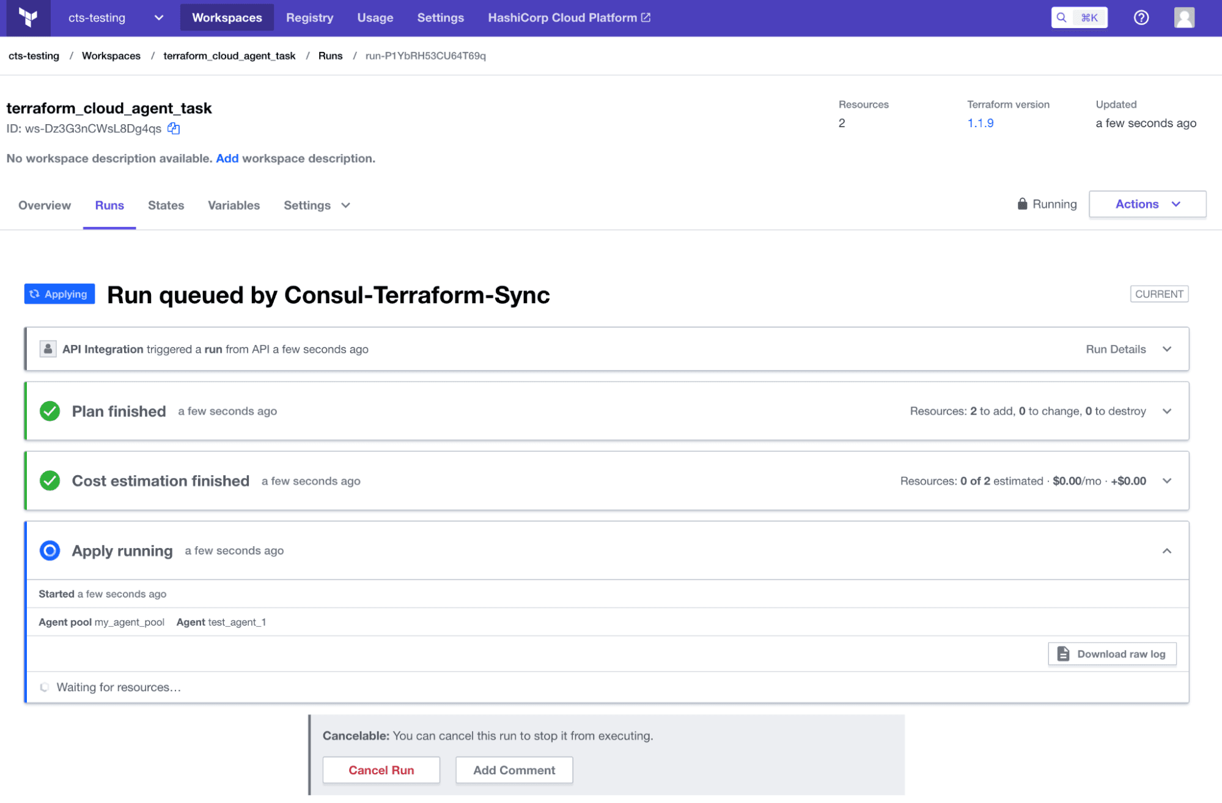Switch to the States tab
The image size is (1222, 803).
pos(166,205)
